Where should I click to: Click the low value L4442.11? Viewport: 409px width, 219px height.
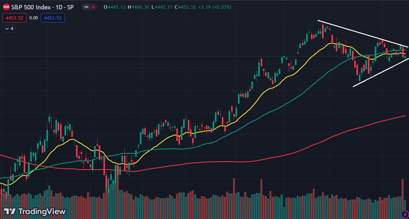click(162, 7)
